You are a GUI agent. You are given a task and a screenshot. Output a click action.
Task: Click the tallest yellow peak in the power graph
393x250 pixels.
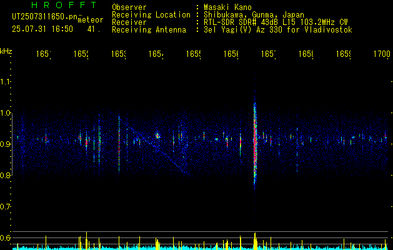86,241
